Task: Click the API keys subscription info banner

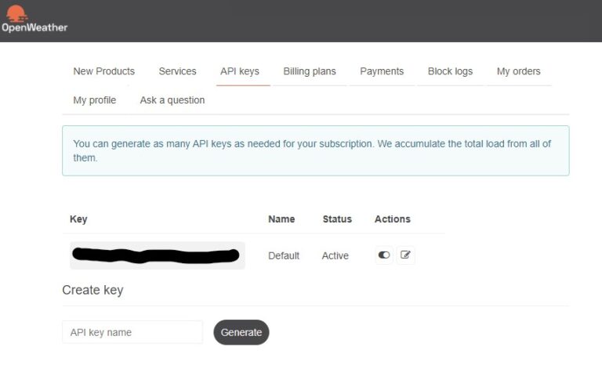Action: click(x=315, y=150)
